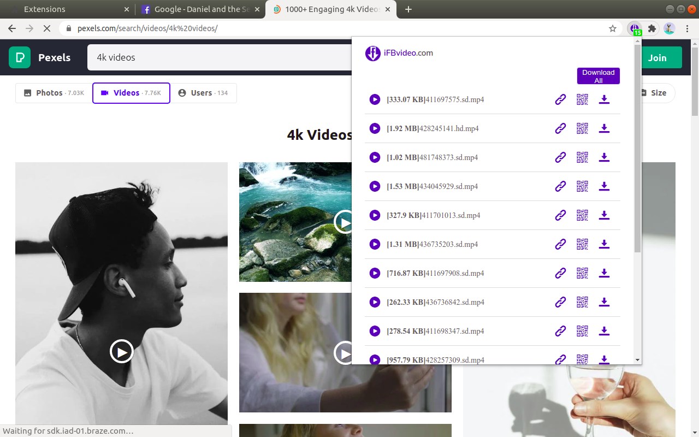Copy link for 436735203.sd.mp4
This screenshot has width=699, height=437.
click(x=560, y=244)
